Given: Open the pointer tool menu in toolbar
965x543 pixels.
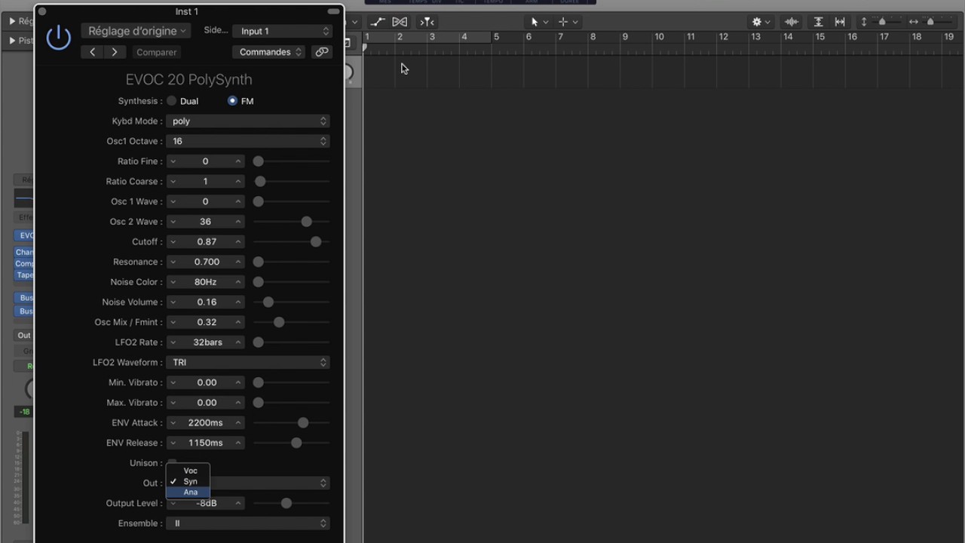Looking at the screenshot, I should pos(539,22).
